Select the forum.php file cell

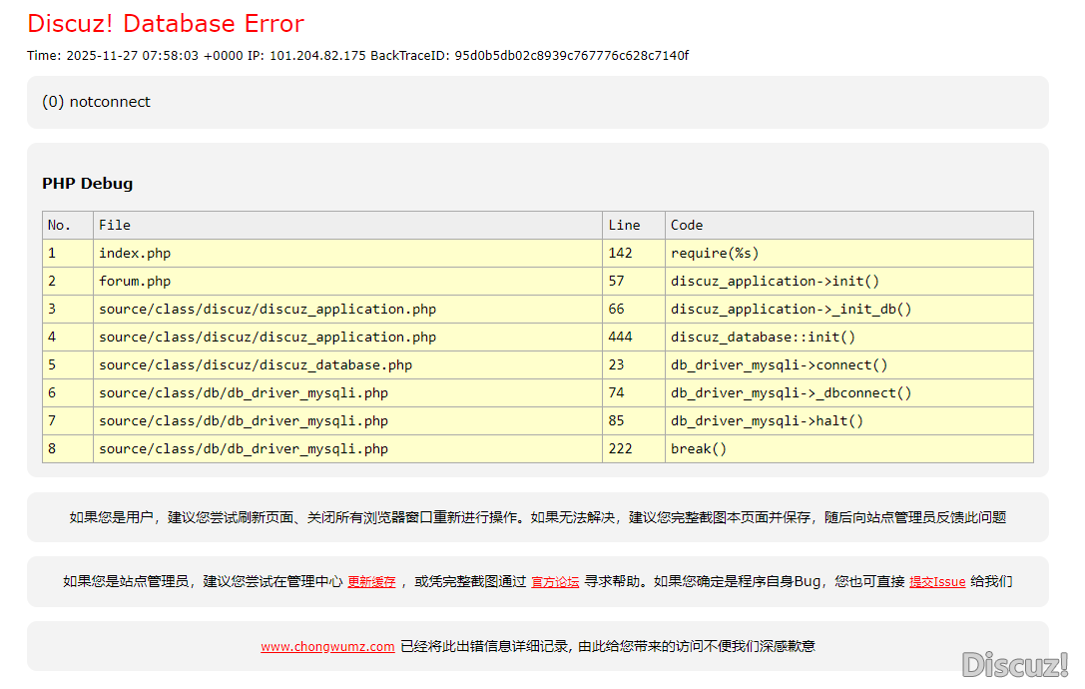(x=135, y=282)
